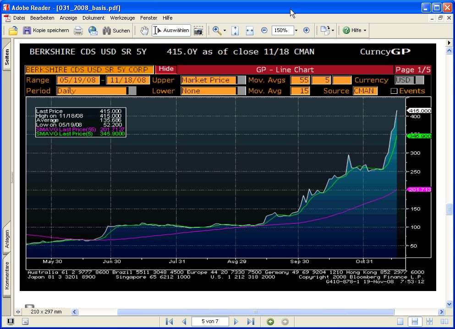
Task: Click the fit page height icon
Action: [235, 31]
